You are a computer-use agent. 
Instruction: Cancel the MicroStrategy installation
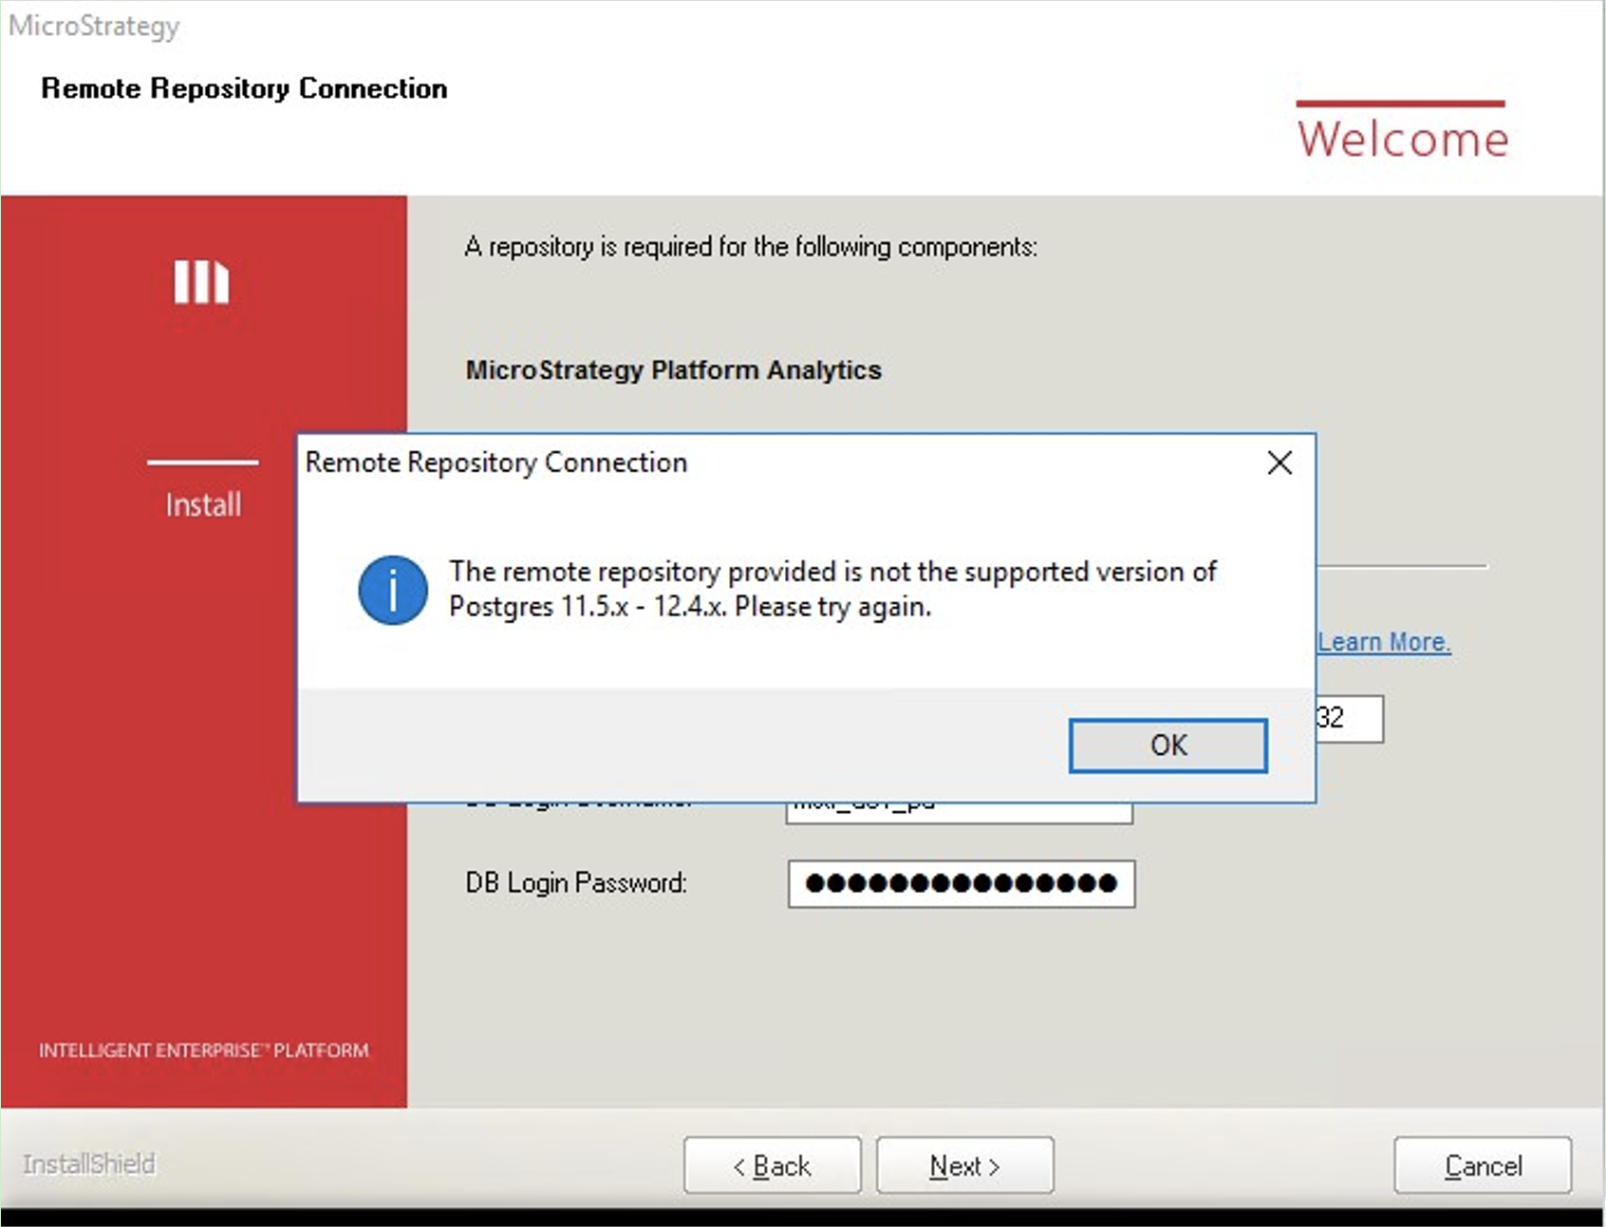pyautogui.click(x=1482, y=1165)
